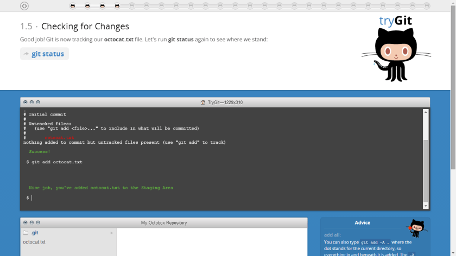Click red 'octocat.txt' in terminal output

tap(59, 138)
